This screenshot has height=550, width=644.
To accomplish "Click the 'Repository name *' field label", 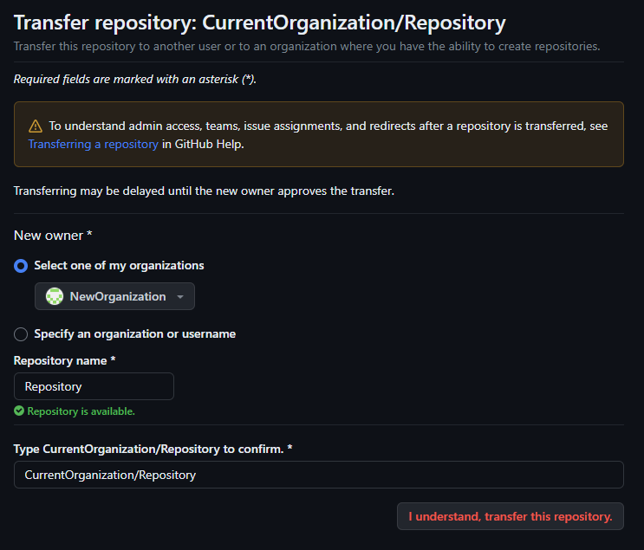I will (65, 360).
